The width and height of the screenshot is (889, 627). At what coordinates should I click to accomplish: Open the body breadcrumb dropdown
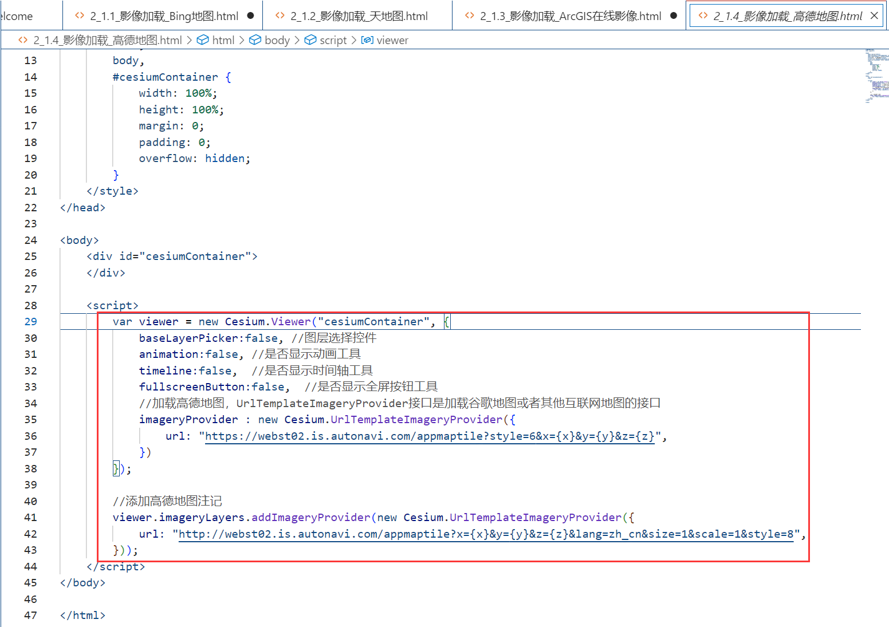click(277, 40)
